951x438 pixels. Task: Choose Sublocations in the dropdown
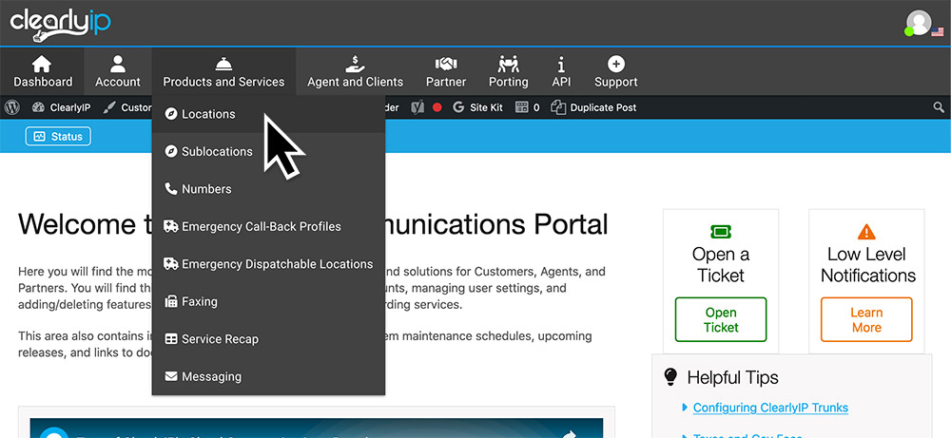coord(217,151)
